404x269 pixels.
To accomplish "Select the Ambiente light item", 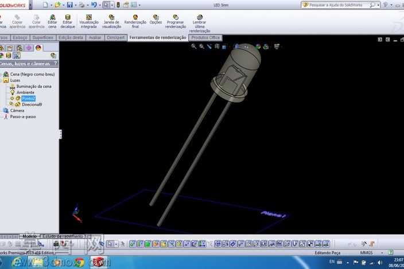I will tap(25, 92).
